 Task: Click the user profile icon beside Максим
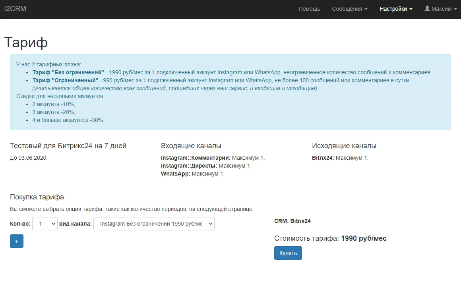pyautogui.click(x=428, y=8)
